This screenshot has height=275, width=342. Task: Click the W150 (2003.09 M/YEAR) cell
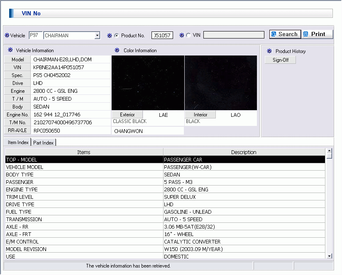(244, 249)
